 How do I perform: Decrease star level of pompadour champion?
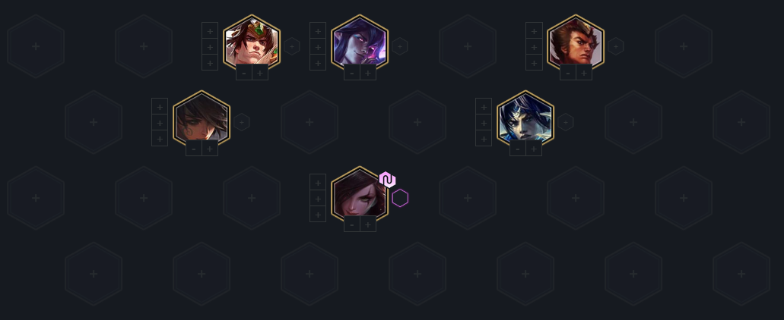pos(568,72)
